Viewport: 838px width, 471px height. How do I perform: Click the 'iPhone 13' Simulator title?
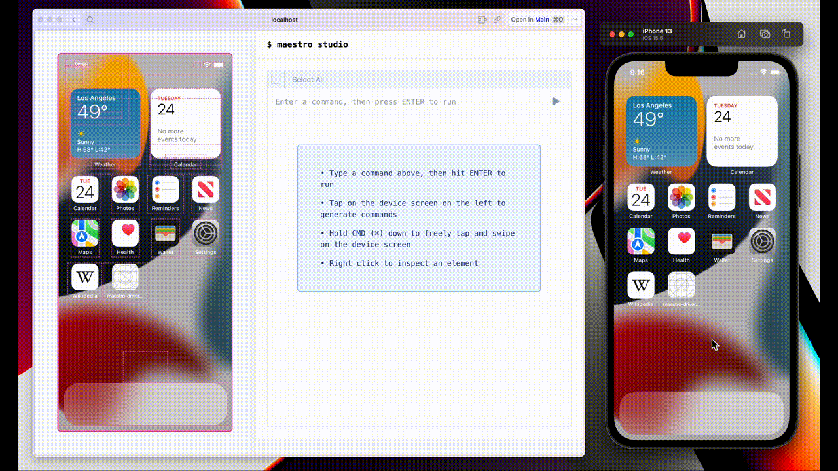pyautogui.click(x=657, y=31)
